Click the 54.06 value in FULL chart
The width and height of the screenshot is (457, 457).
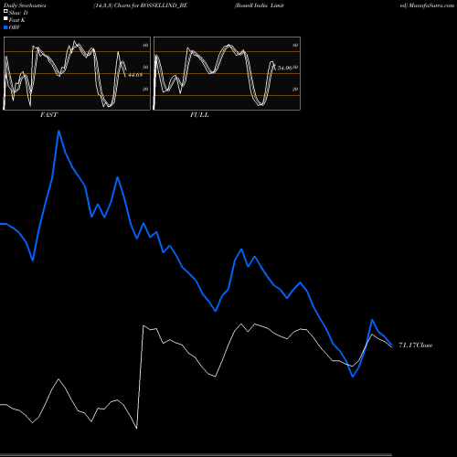pos(285,68)
